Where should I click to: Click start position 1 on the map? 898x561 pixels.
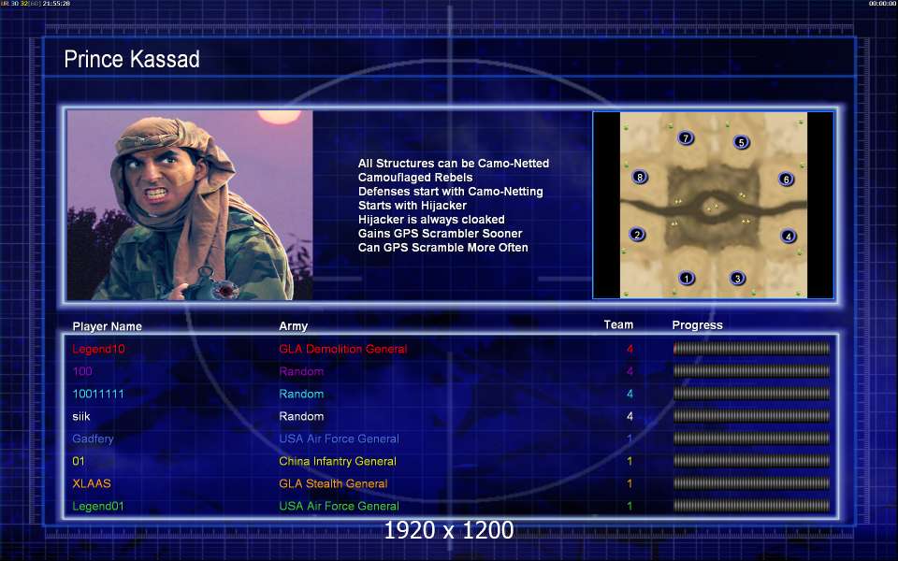coord(686,279)
